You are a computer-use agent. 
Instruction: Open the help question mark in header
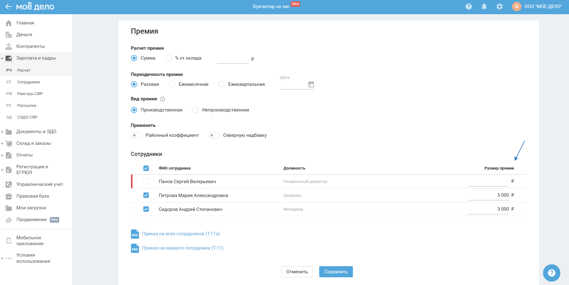[469, 6]
